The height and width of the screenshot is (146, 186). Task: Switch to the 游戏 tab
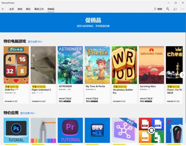[20, 9]
